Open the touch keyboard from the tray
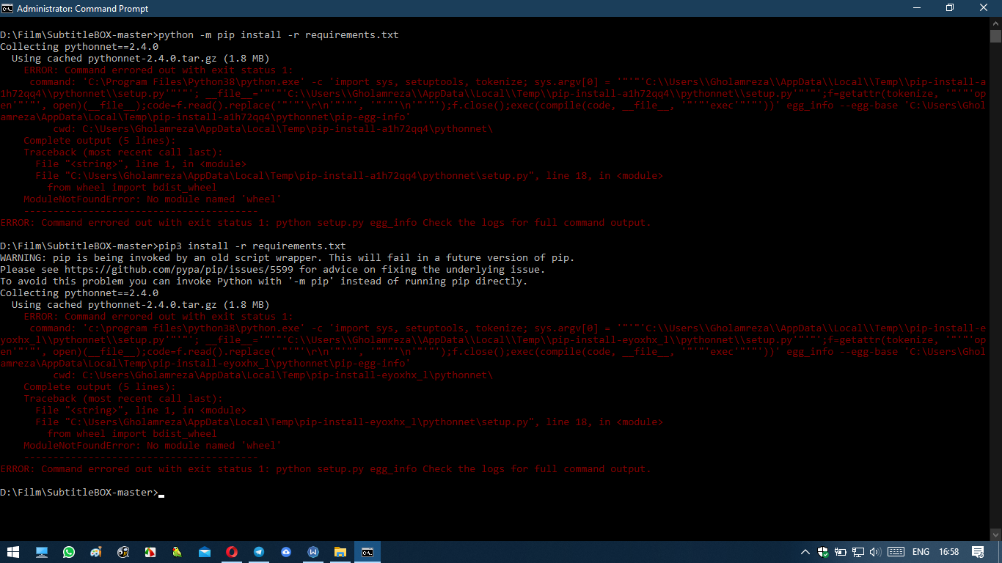This screenshot has height=563, width=1002. coord(896,551)
